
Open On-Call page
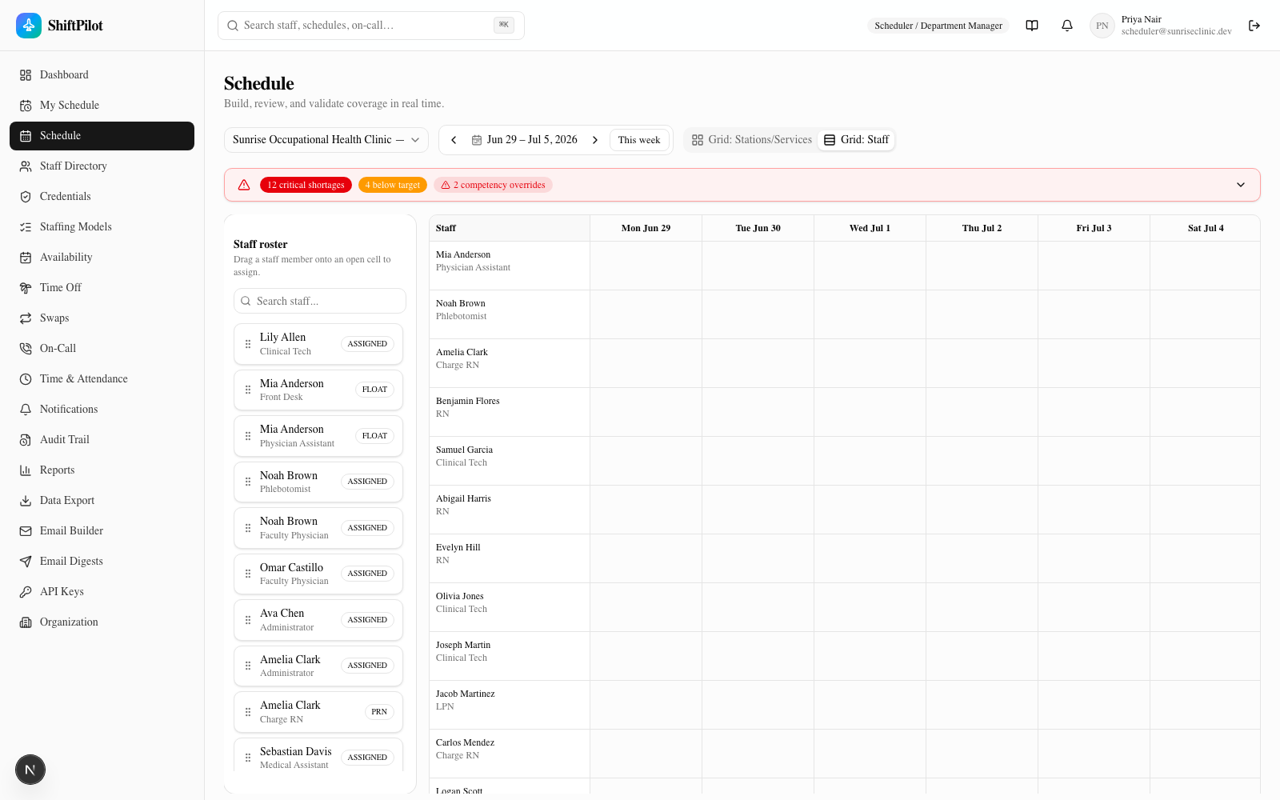(x=102, y=349)
